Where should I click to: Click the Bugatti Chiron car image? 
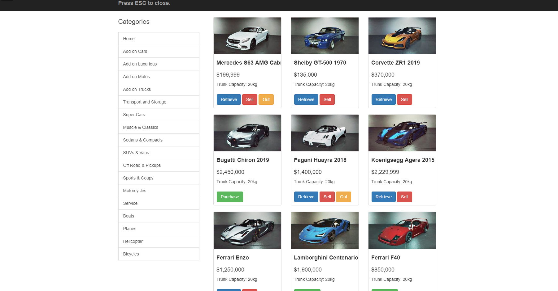[x=247, y=133]
